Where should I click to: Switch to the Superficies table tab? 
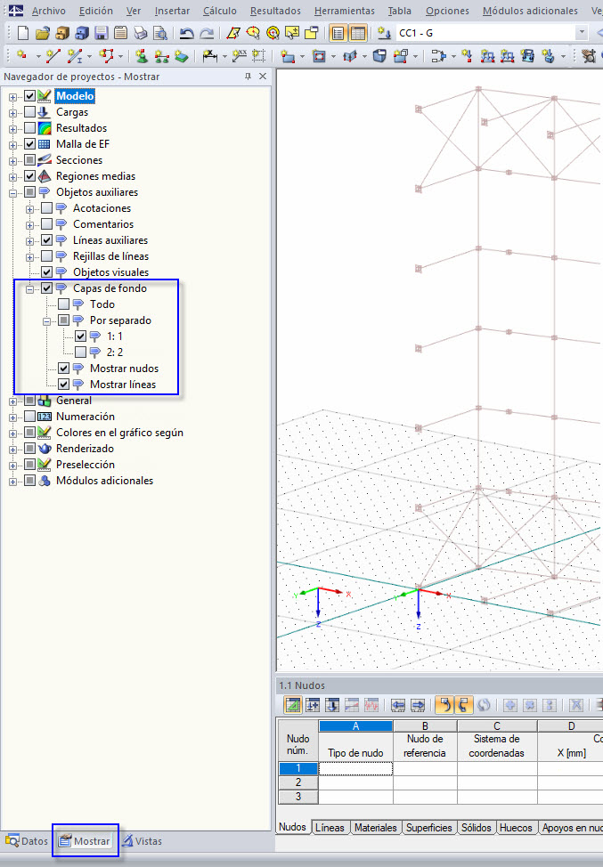428,828
